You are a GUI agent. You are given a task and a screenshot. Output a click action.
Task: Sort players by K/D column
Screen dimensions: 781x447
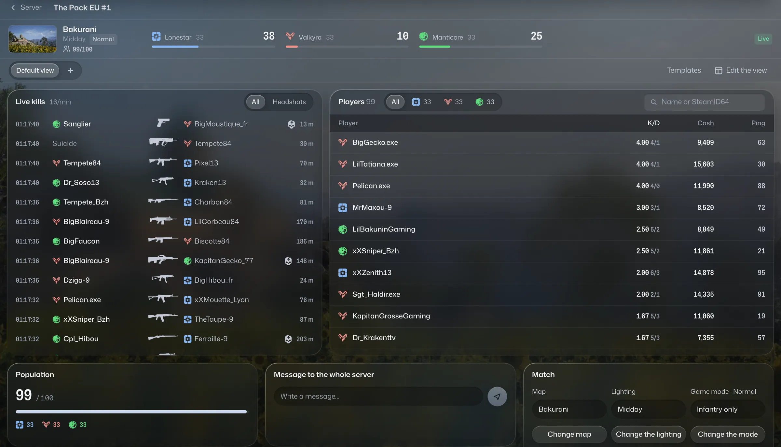653,123
